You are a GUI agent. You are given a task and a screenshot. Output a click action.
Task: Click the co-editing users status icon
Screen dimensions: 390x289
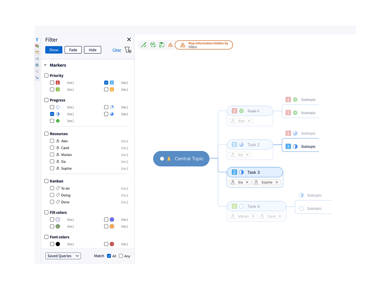click(153, 45)
